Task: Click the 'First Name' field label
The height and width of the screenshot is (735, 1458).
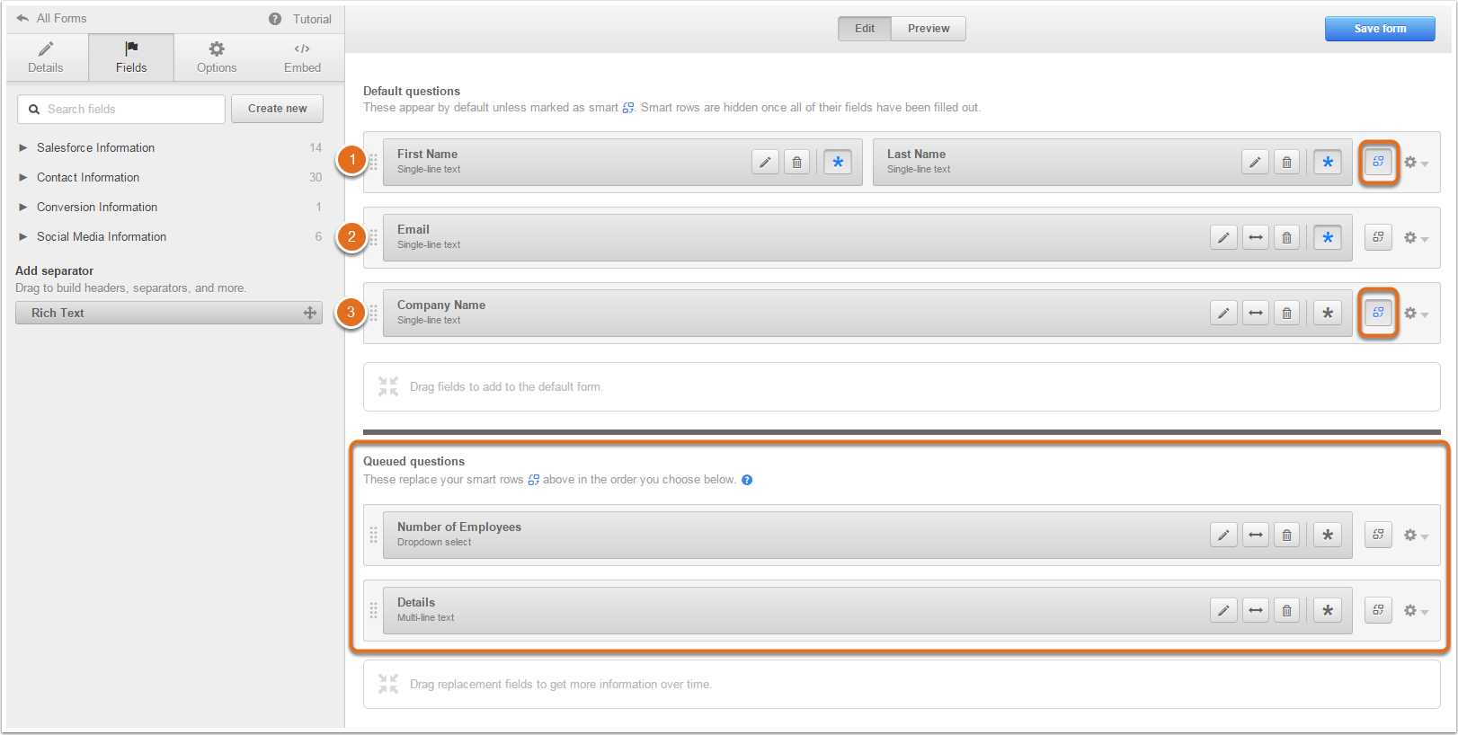Action: 427,154
